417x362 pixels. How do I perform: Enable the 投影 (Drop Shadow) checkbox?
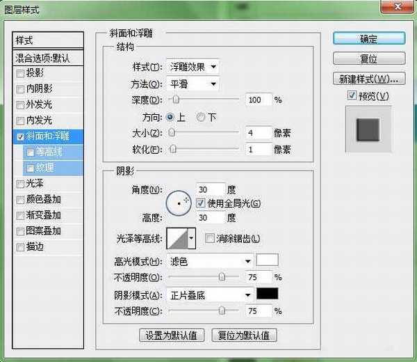click(19, 73)
